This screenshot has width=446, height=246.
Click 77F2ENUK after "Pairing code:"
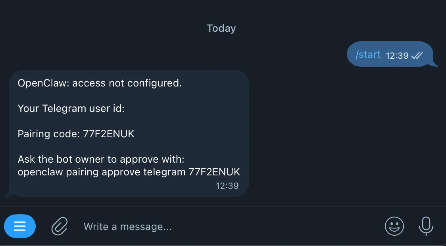coord(109,134)
